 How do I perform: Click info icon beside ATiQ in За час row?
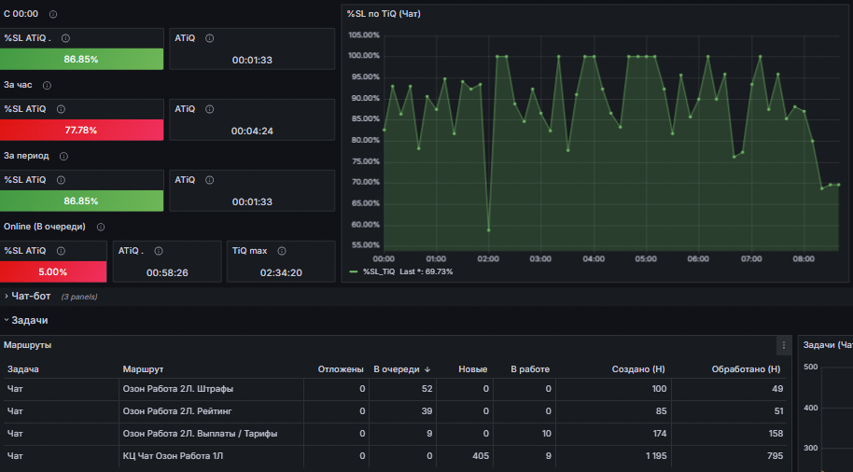click(209, 109)
